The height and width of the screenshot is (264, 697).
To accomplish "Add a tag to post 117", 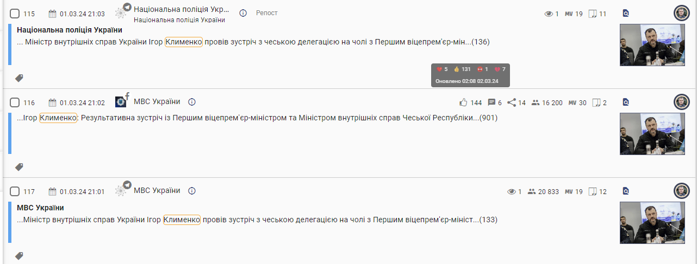I will (x=19, y=256).
